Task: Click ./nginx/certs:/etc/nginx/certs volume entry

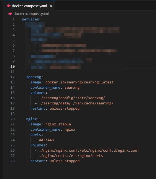Action: click(71, 156)
